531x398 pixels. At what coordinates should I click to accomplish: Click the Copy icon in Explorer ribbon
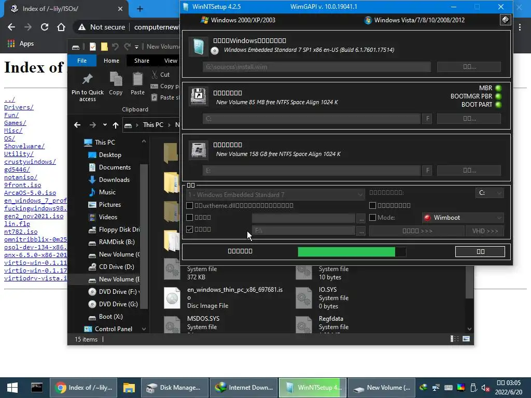click(116, 79)
